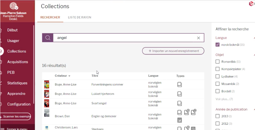Click e-book type icon for Engler og demoner
This screenshot has height=130, width=255.
[x=180, y=120]
